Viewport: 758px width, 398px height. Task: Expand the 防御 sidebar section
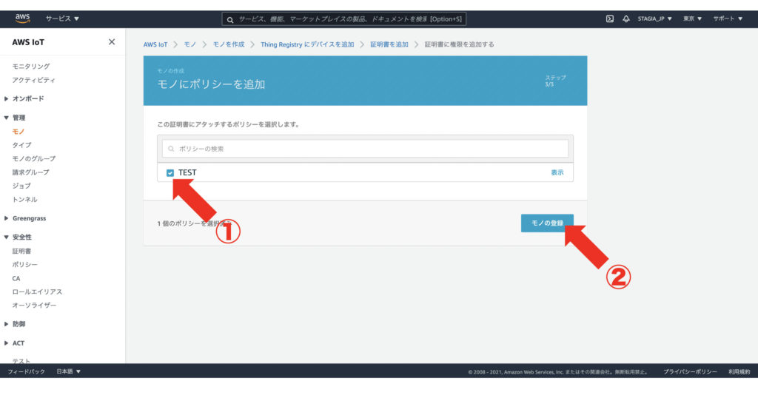[19, 324]
